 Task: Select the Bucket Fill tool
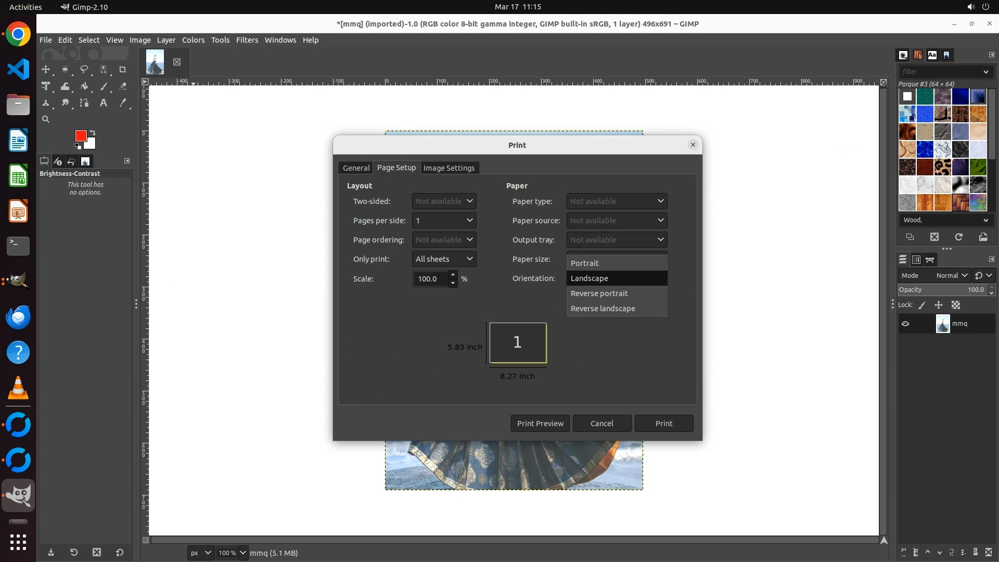click(84, 86)
